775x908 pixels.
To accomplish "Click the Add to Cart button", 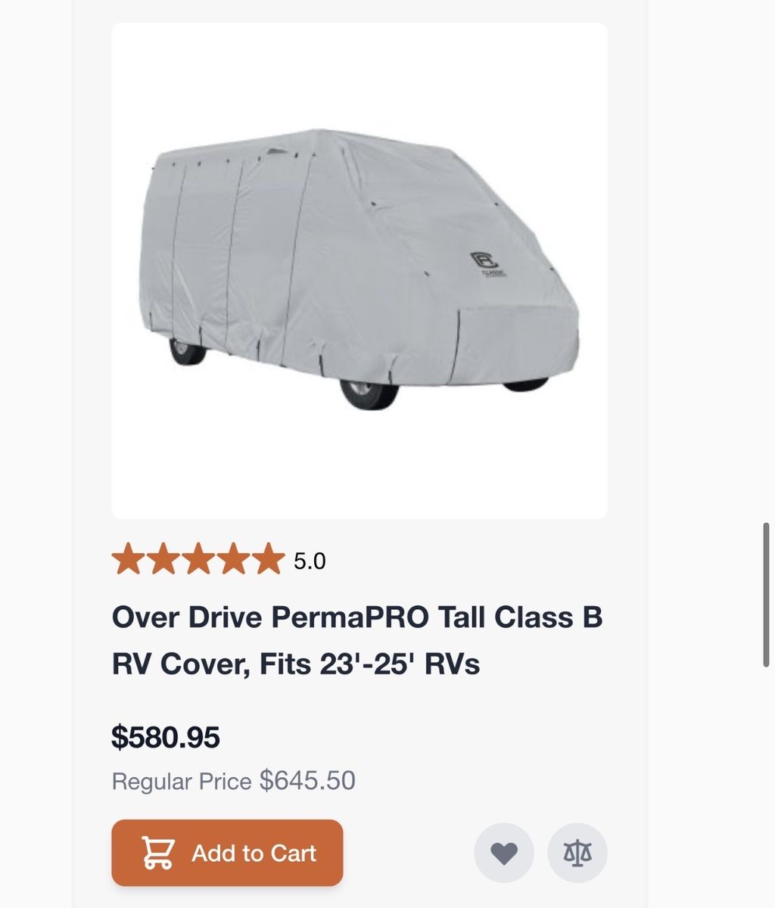I will (x=227, y=853).
